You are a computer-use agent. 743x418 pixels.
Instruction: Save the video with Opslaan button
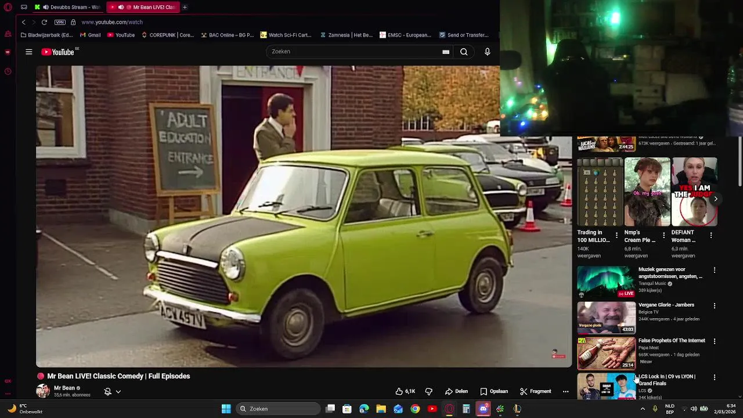[494, 391]
